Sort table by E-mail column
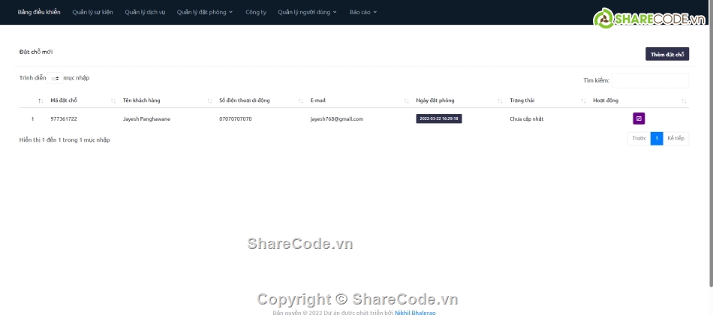713x315 pixels. (317, 100)
